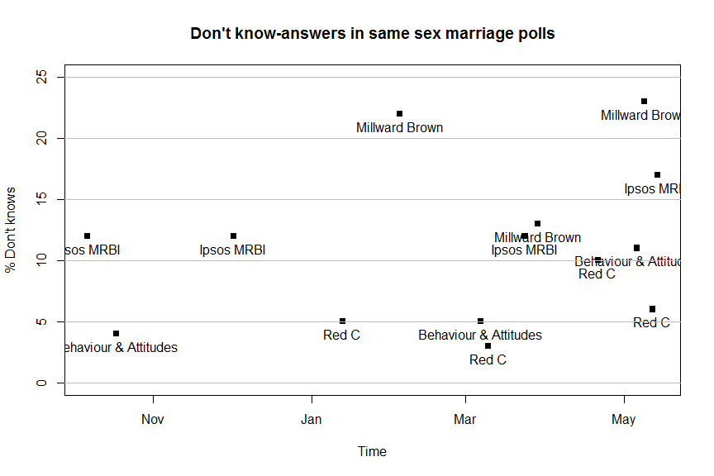
Task: Select the leftmost Ipsos MRBI point in October
Action: (87, 236)
